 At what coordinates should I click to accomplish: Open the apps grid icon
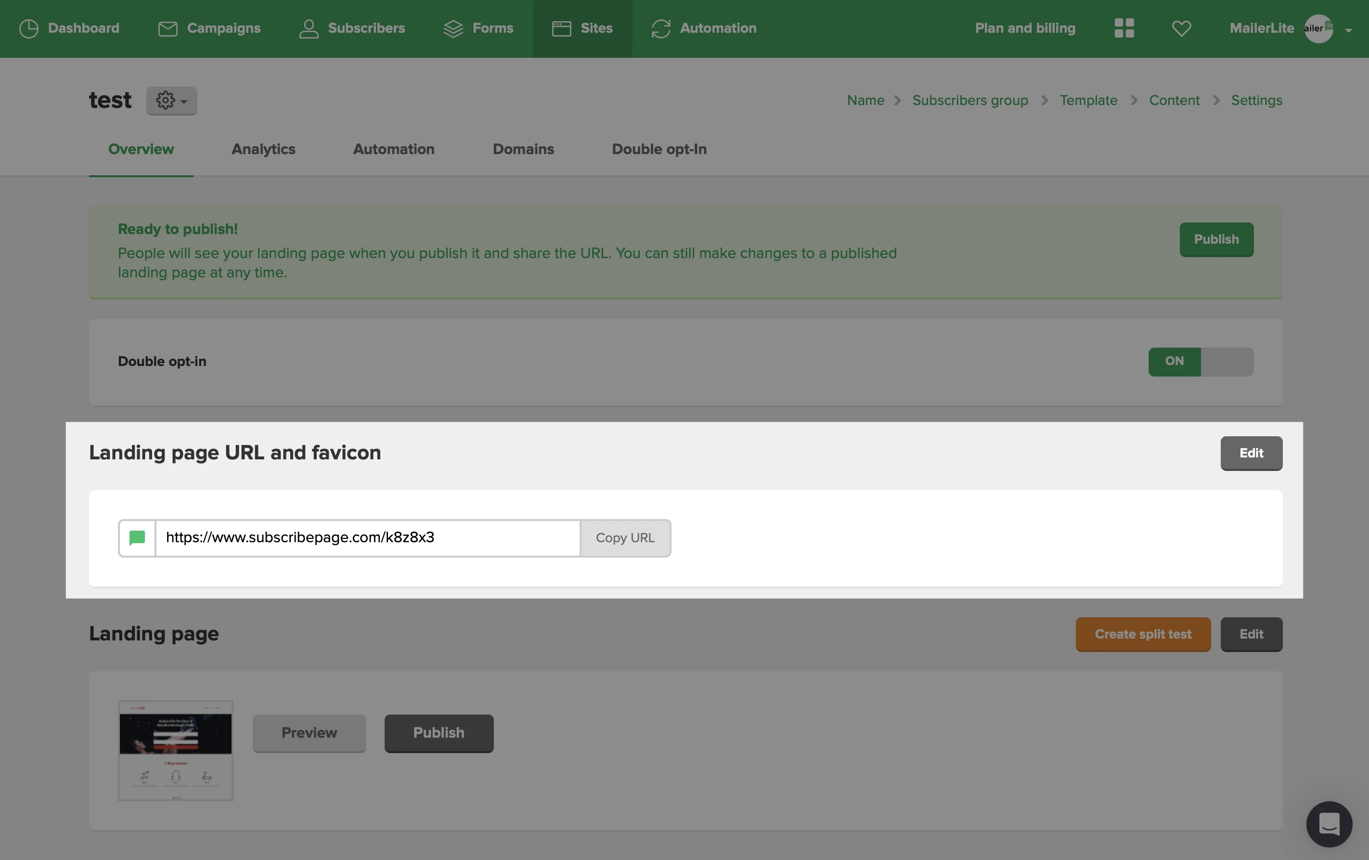[1124, 28]
